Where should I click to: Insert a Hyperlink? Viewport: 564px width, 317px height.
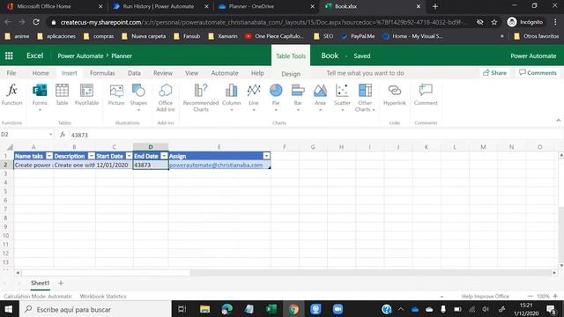[x=395, y=94]
